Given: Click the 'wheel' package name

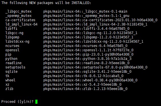Looking at the screenshot, I should click(10, 80).
